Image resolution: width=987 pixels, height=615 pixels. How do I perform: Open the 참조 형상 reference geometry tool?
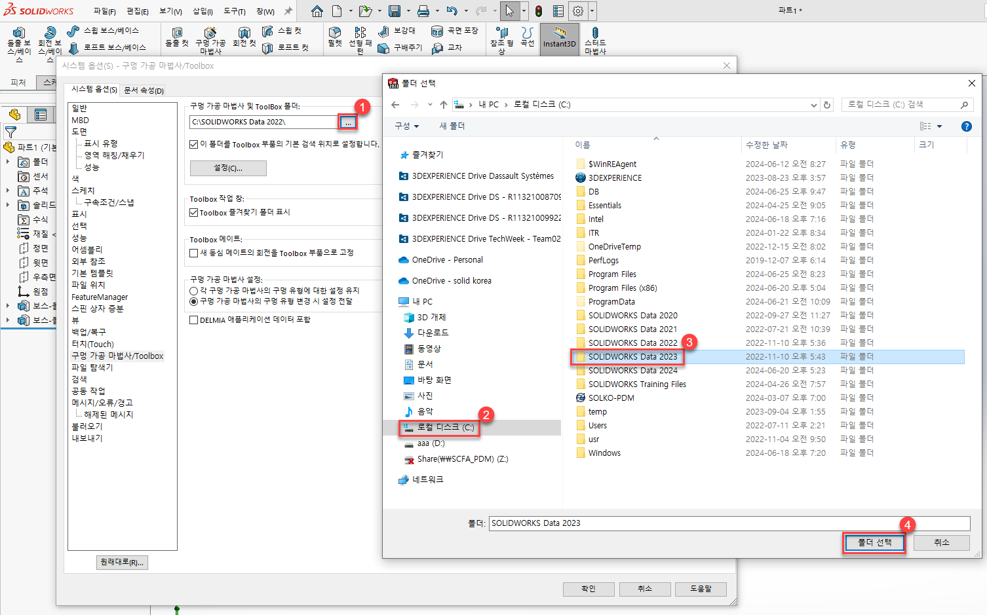(x=502, y=41)
